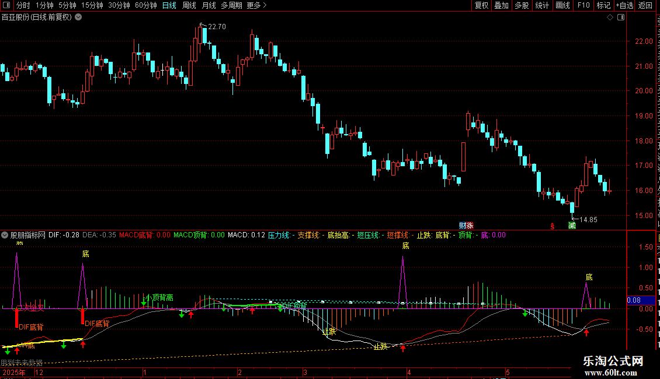Click 返回 to go back

pyautogui.click(x=645, y=5)
